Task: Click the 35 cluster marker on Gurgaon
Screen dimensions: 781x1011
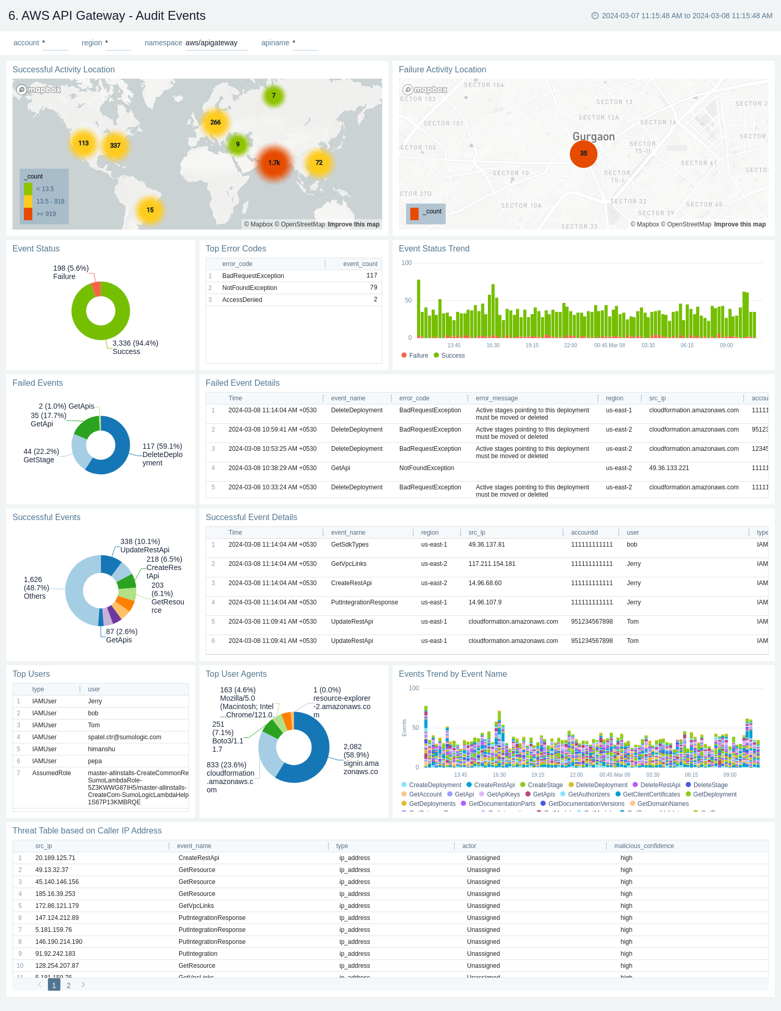Action: [x=584, y=154]
